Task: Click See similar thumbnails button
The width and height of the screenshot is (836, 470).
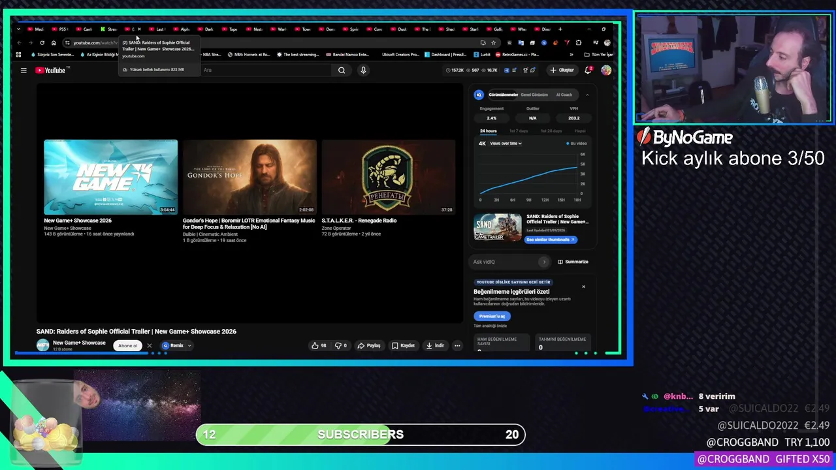Action: pyautogui.click(x=551, y=240)
